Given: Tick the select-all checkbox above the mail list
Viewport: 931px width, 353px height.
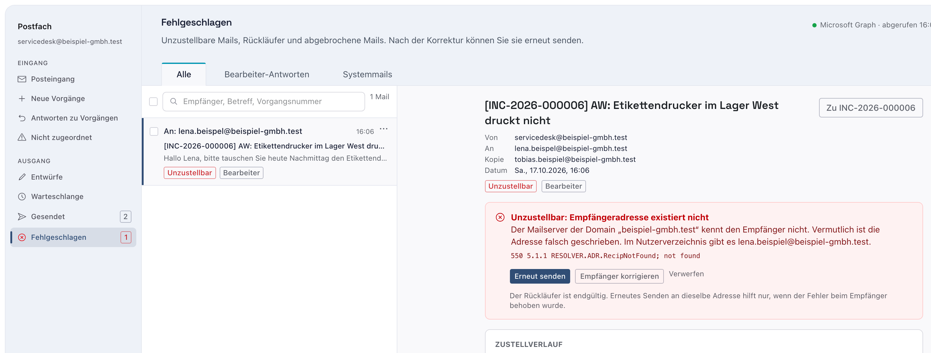Looking at the screenshot, I should click(154, 102).
